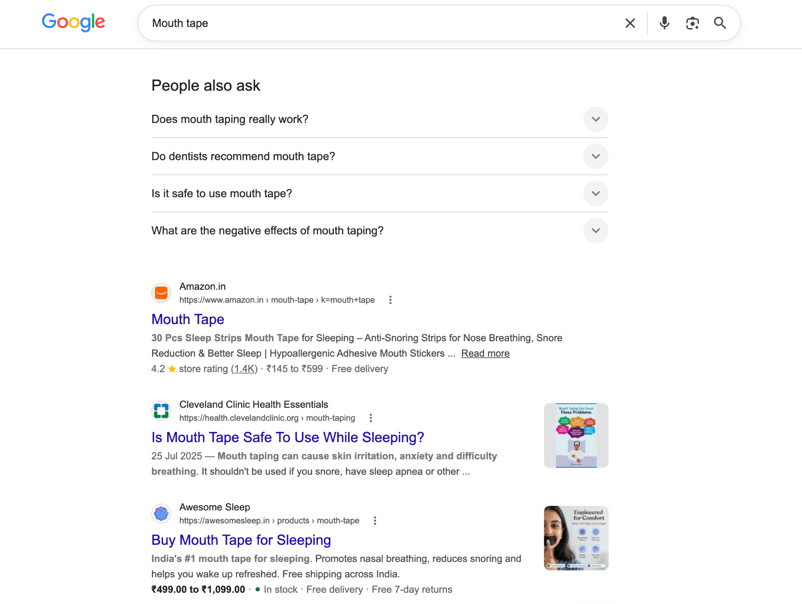Click the magnifying glass search button
Image resolution: width=802 pixels, height=604 pixels.
pos(720,23)
